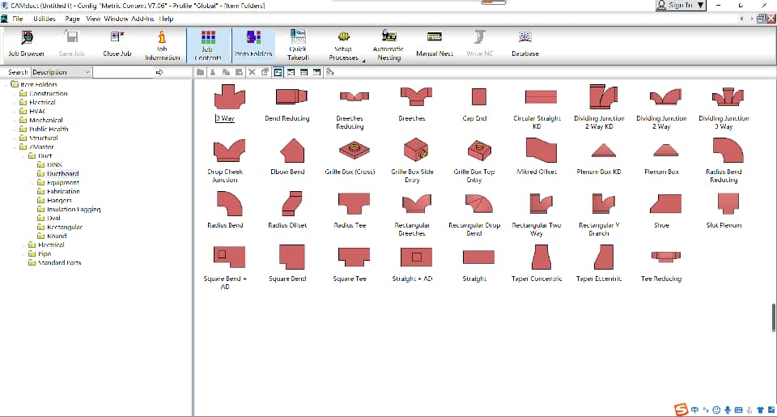Select the Rectangular folder in tree
The height and width of the screenshot is (417, 777).
65,227
